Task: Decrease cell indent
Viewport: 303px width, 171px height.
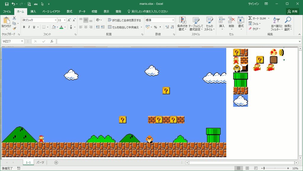Action: (x=98, y=27)
